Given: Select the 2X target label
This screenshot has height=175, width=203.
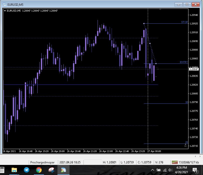Looking at the screenshot, I should (186, 142).
